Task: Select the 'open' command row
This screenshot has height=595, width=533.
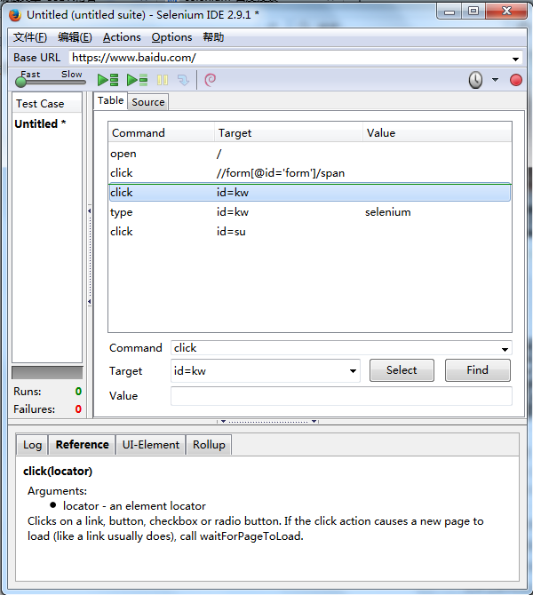Action: [x=310, y=154]
